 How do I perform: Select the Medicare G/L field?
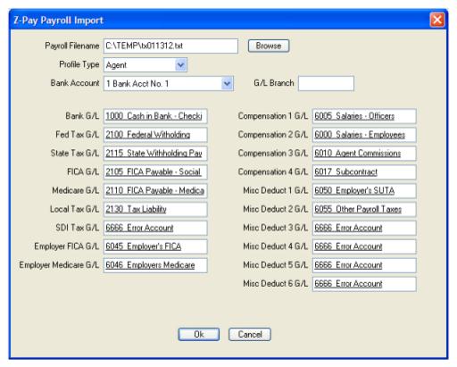click(x=155, y=190)
